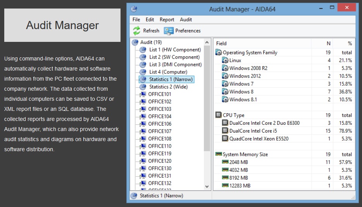
Task: Click the Refresh button label
Action: (151, 31)
